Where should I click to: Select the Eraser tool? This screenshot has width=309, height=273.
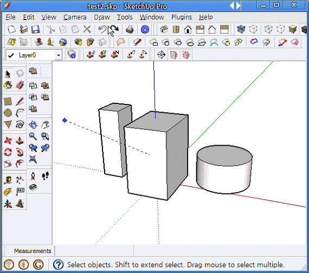coord(20,85)
